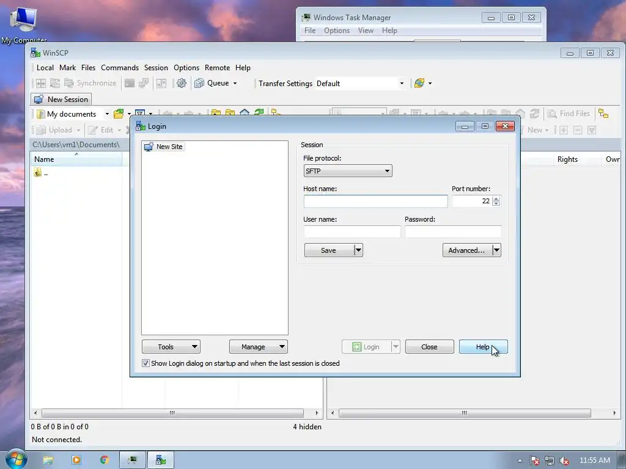Image resolution: width=626 pixels, height=469 pixels.
Task: Click the Save button
Action: coord(330,250)
